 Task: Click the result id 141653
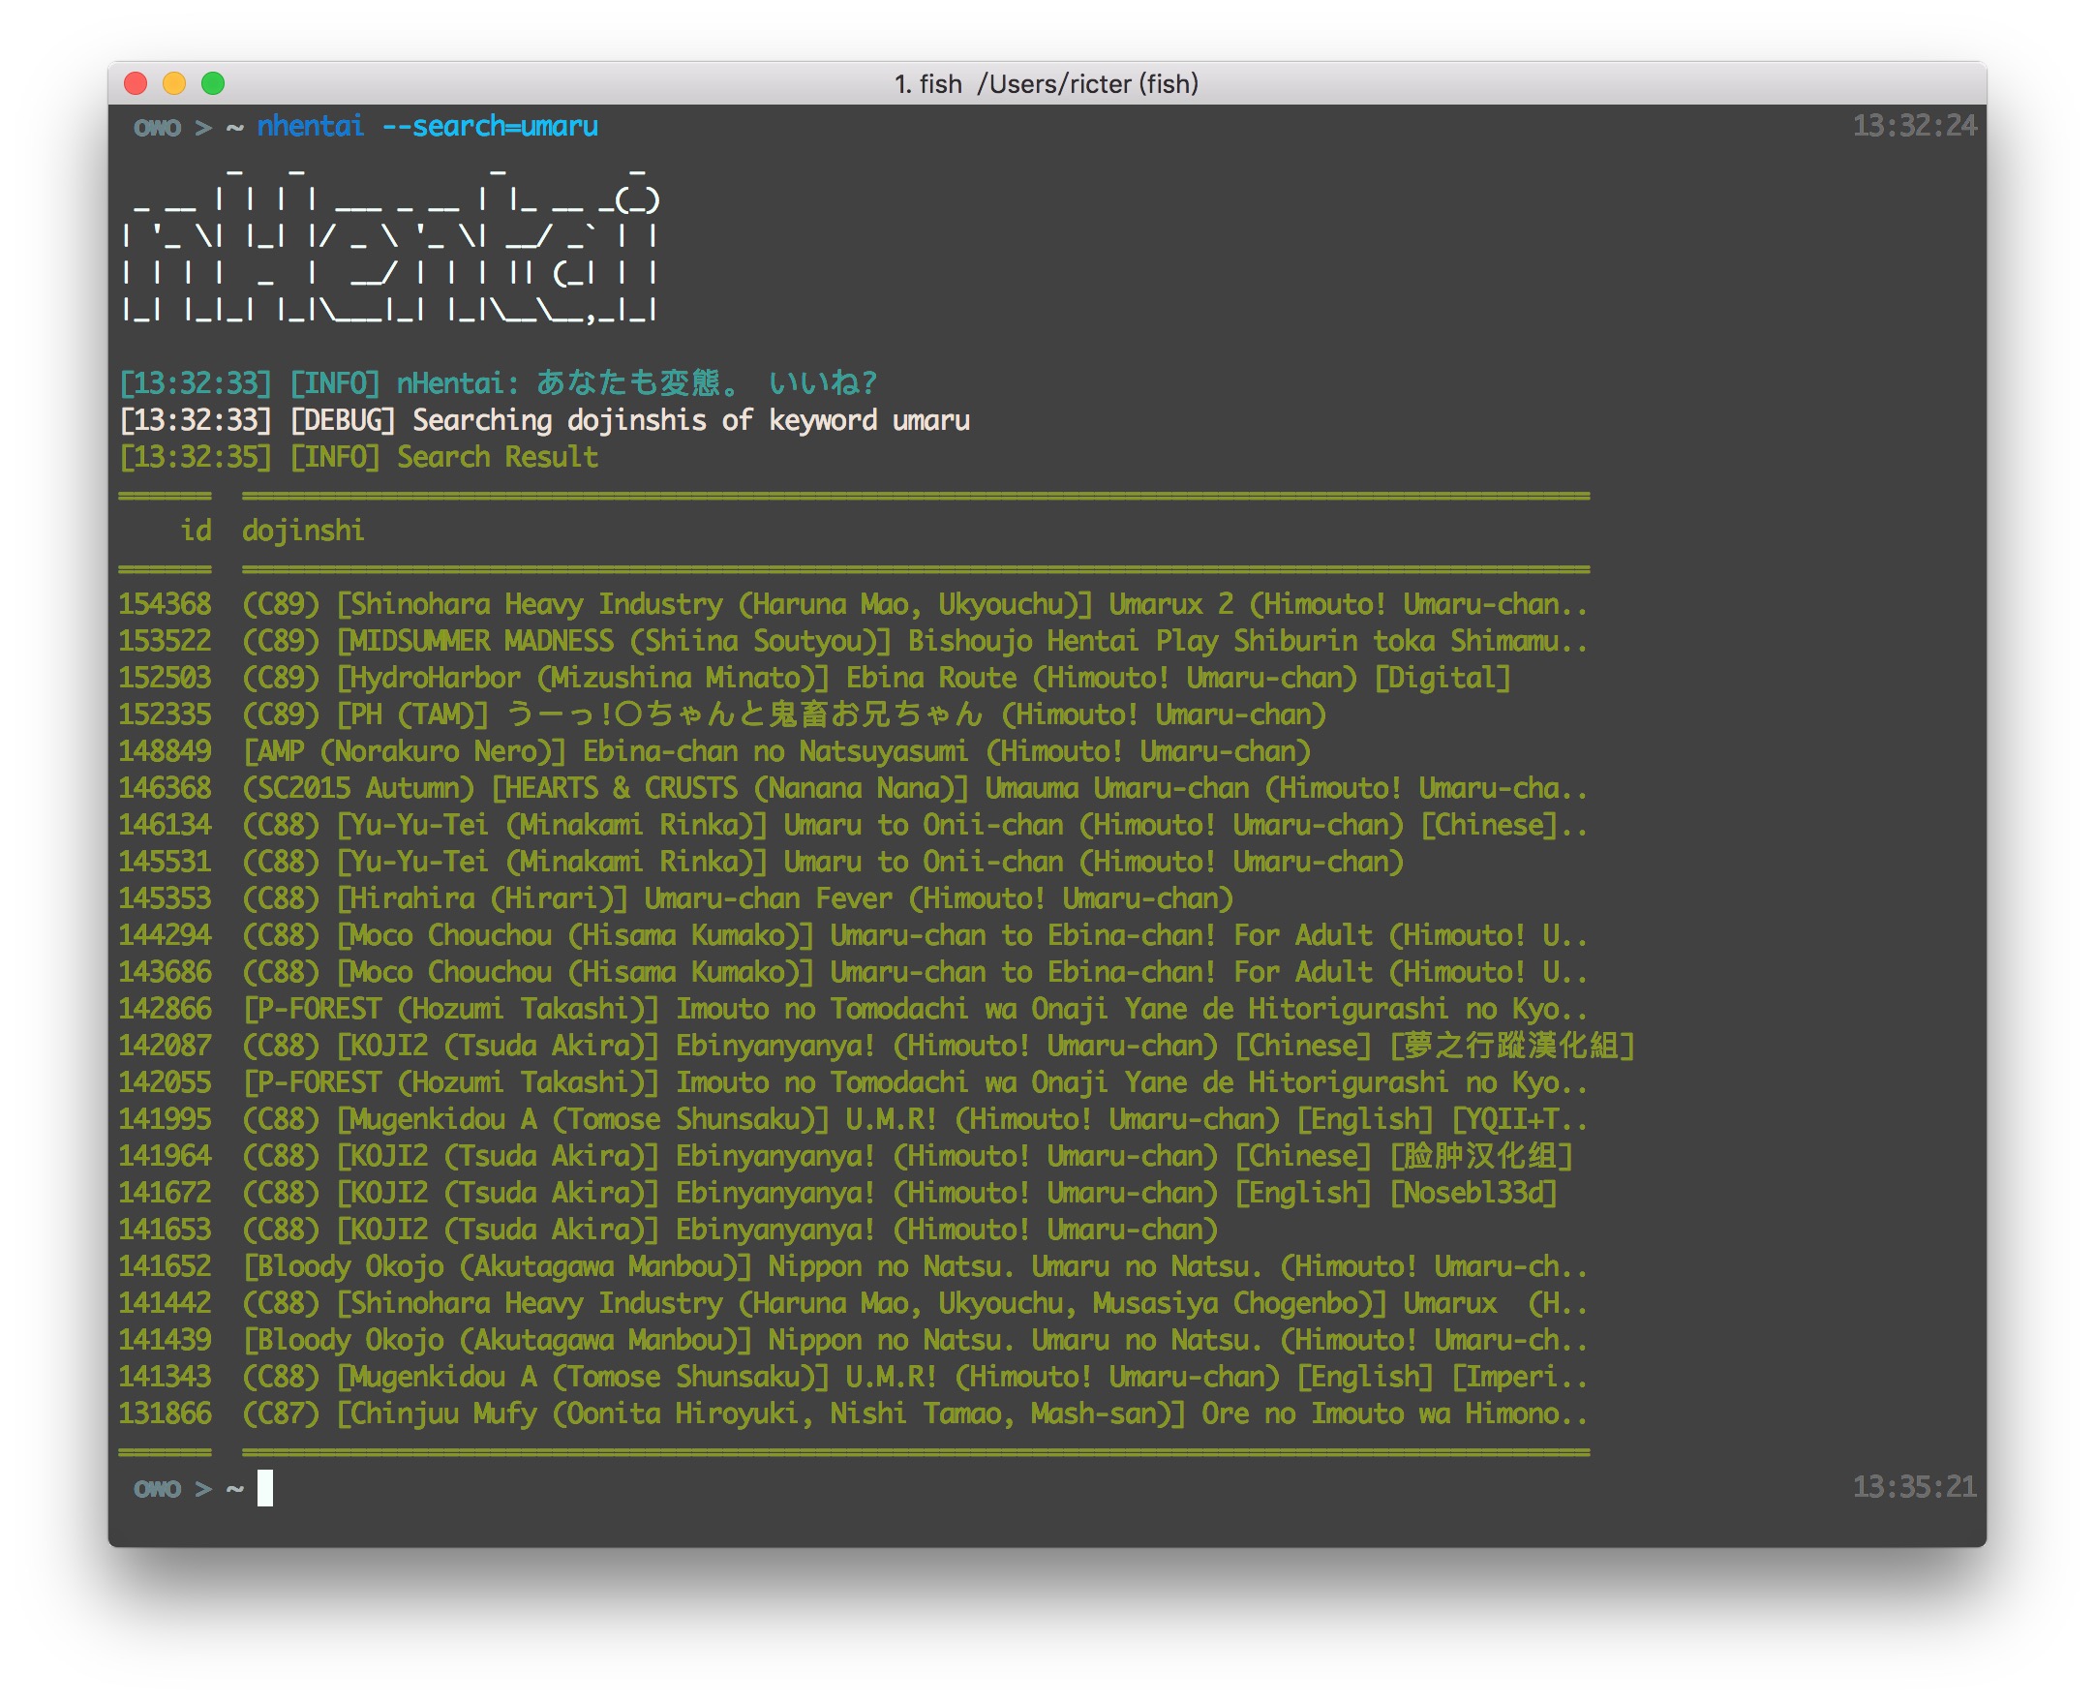165,1230
